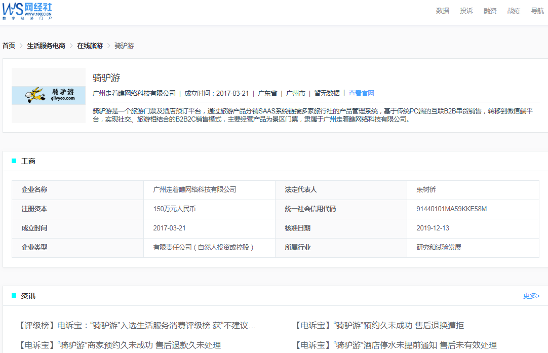The width and height of the screenshot is (548, 353).
Task: Click the 骑驴游 company title
Action: [x=106, y=78]
